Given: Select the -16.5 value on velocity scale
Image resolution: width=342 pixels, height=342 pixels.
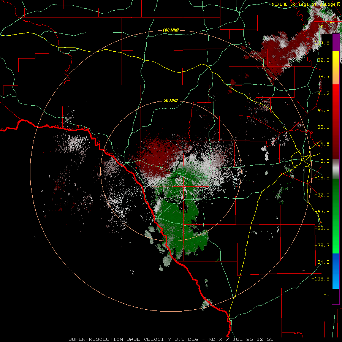Looking at the screenshot, I should point(322,178).
